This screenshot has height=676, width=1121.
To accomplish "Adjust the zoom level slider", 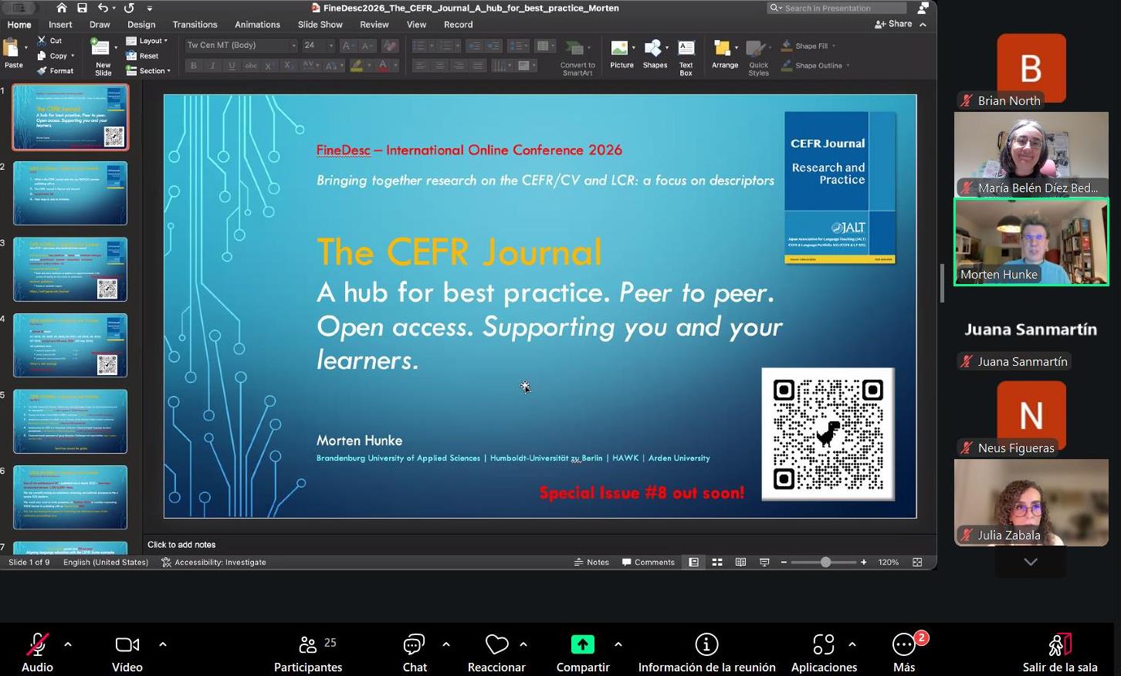I will [x=825, y=563].
